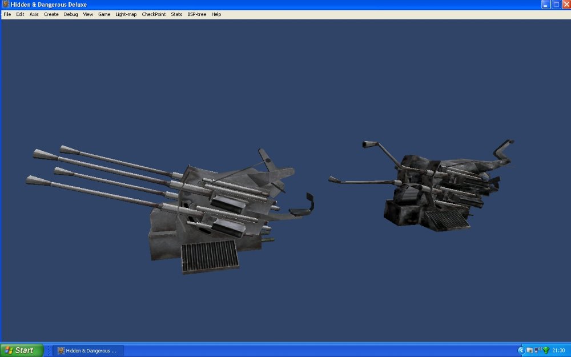Screen dimensions: 571x357
Task: Open the CheckPoint menu
Action: click(x=154, y=14)
